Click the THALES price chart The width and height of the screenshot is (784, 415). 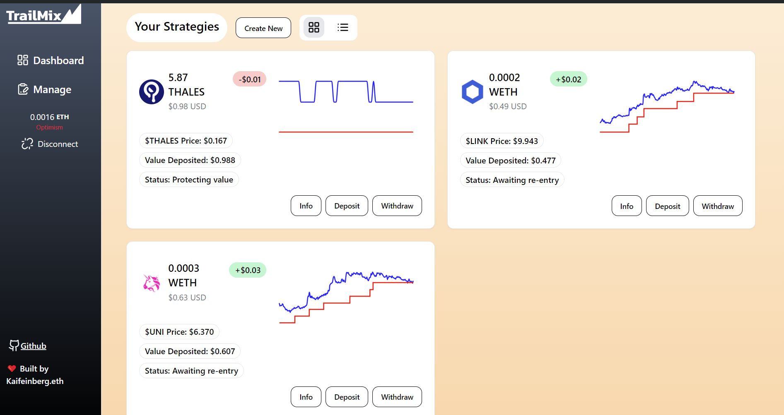(346, 106)
